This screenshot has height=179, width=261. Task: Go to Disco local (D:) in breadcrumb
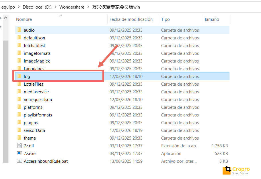coord(37,7)
